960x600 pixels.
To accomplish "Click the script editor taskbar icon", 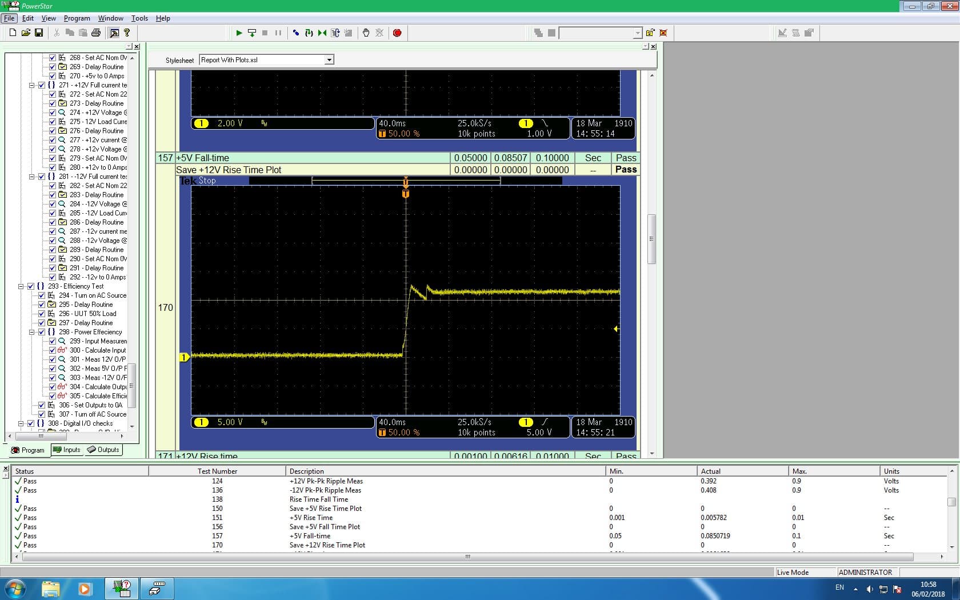I will pyautogui.click(x=157, y=588).
